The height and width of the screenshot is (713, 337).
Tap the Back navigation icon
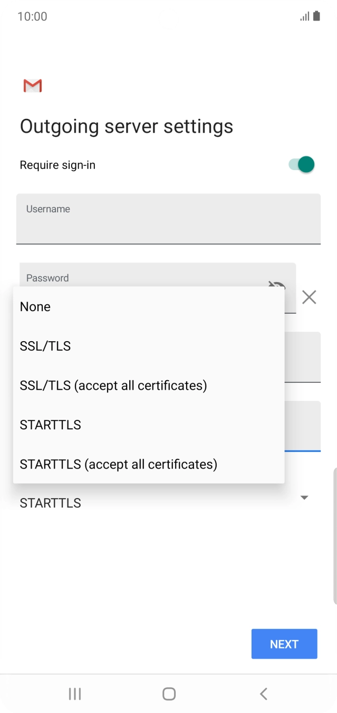pos(263,693)
